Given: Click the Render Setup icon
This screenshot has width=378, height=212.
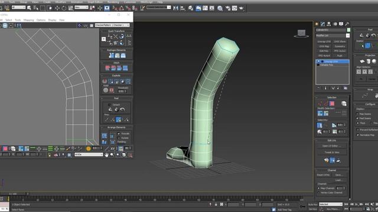Looking at the screenshot, I should pyautogui.click(x=228, y=8).
